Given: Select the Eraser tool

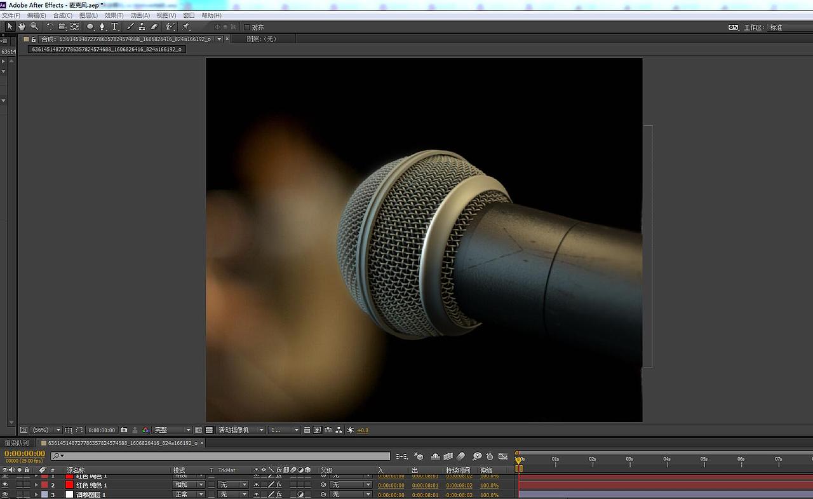Looking at the screenshot, I should (154, 27).
